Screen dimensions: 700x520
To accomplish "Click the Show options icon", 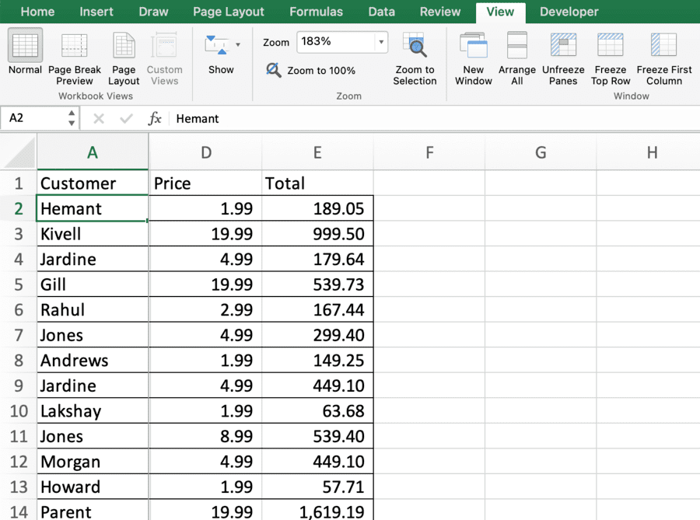I will point(216,45).
